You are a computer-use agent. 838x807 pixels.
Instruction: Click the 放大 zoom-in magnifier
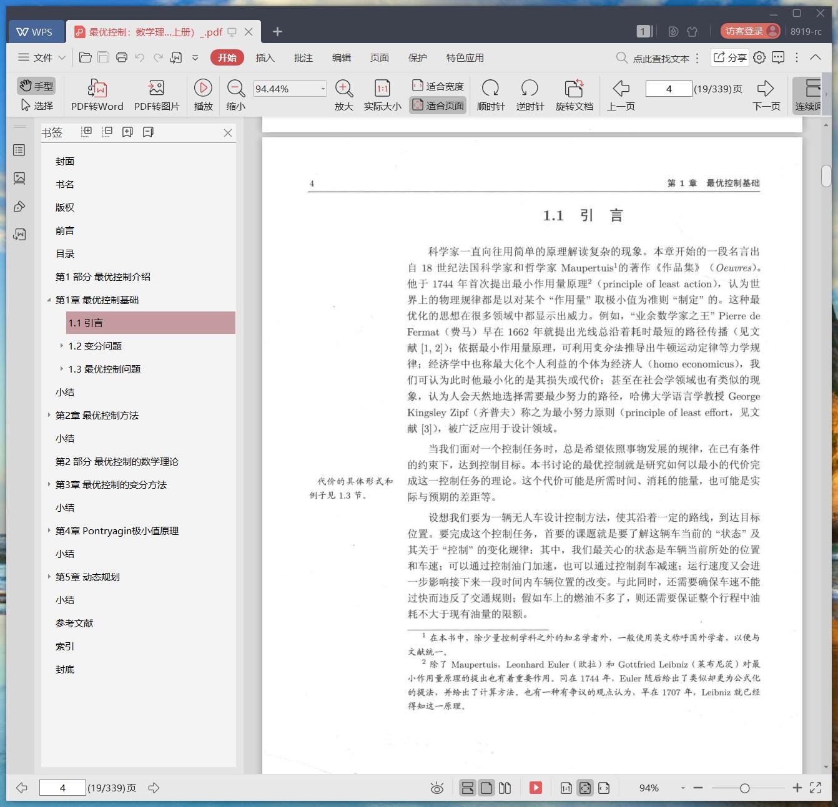[343, 88]
